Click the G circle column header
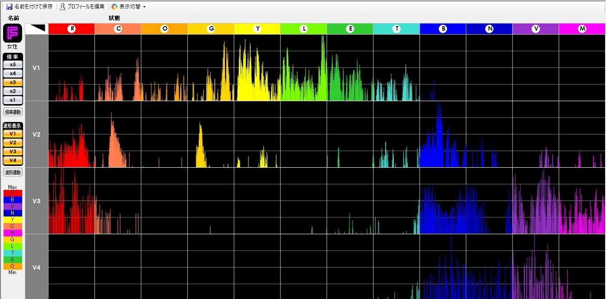Image resolution: width=606 pixels, height=299 pixels. (211, 29)
